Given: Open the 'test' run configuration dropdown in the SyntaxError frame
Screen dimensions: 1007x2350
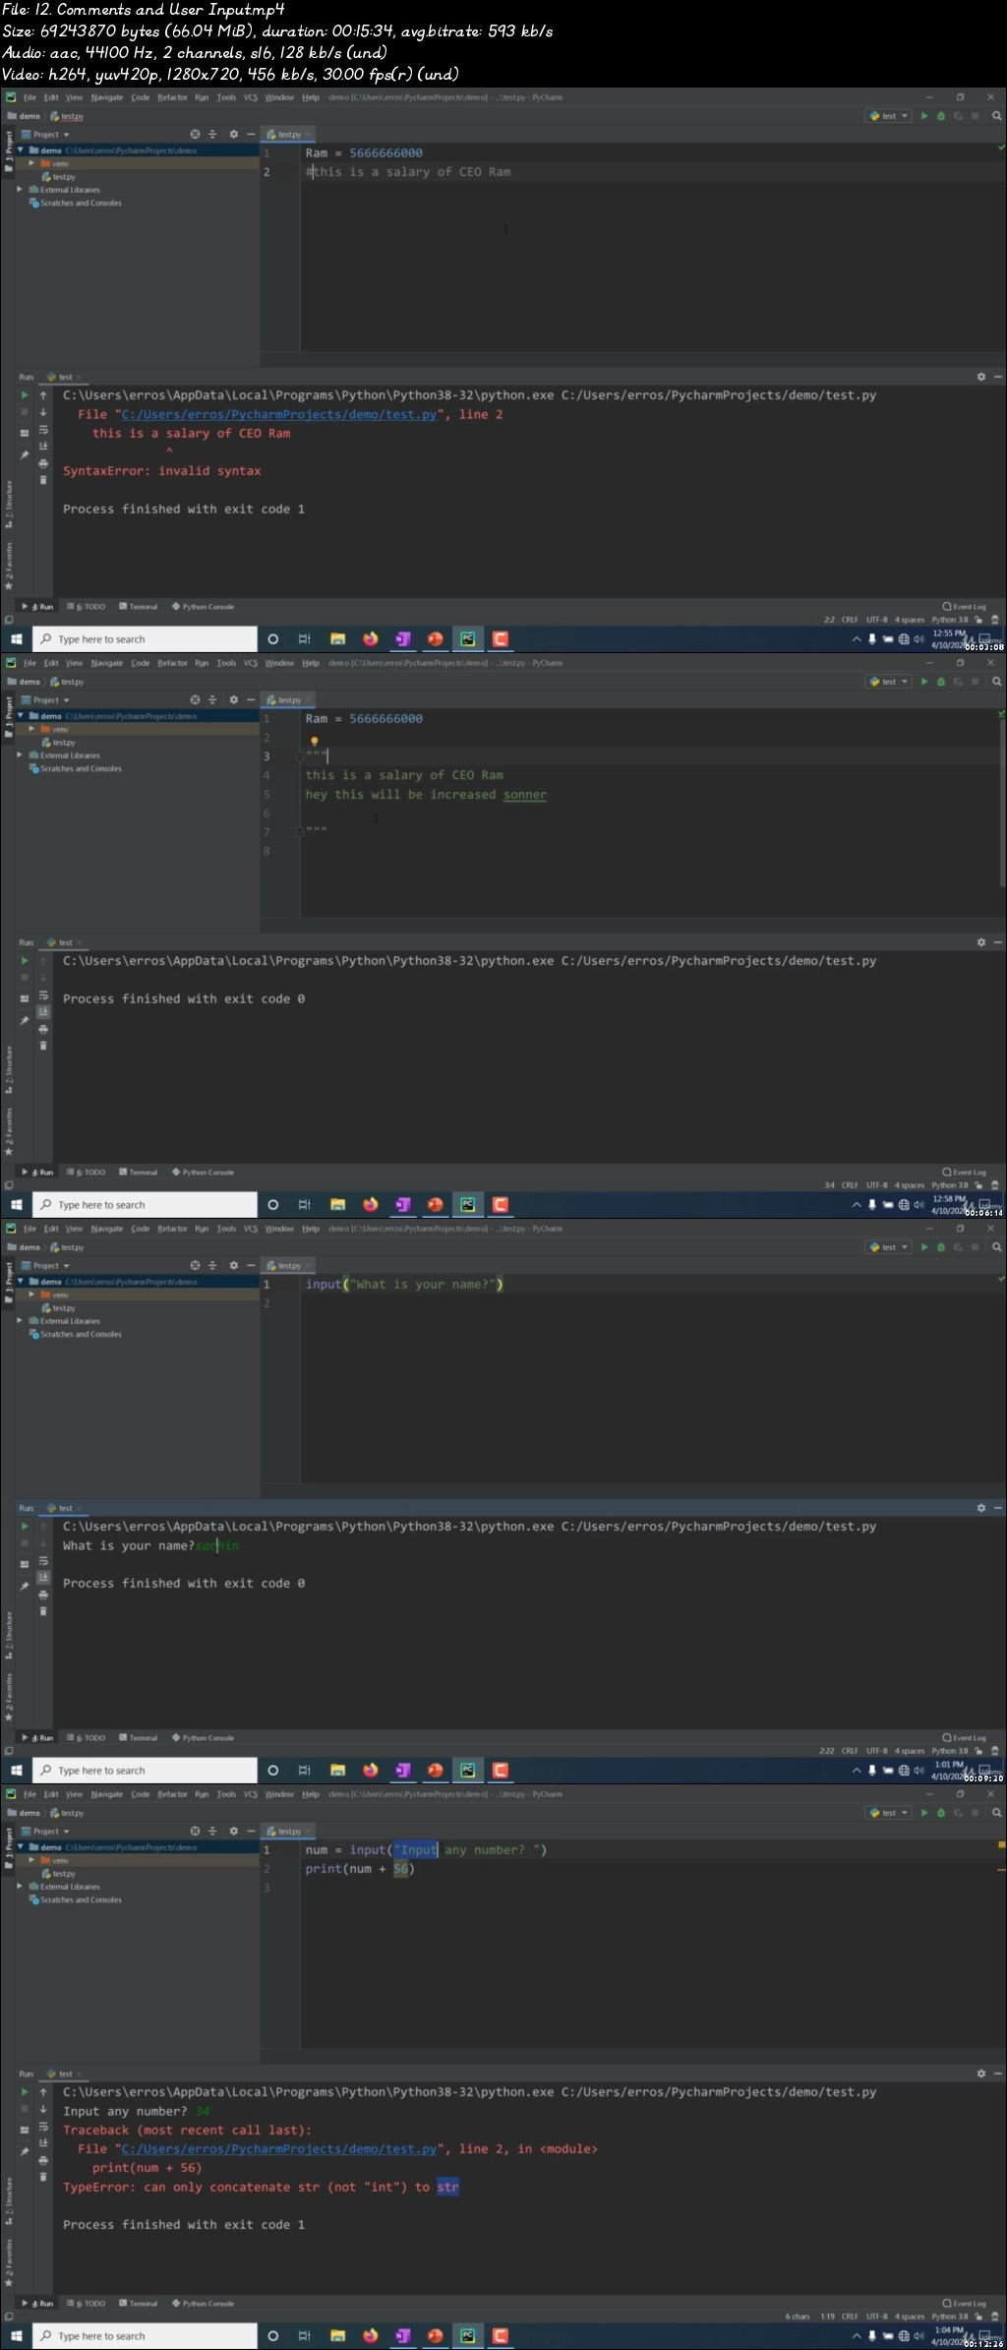Looking at the screenshot, I should pos(889,116).
